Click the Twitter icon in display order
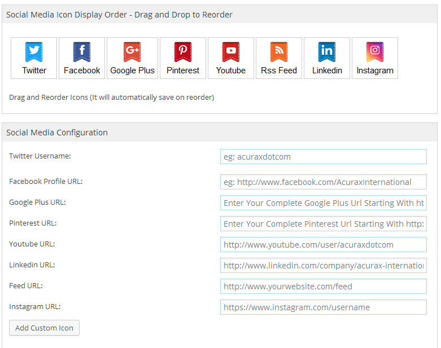This screenshot has height=348, width=441. pyautogui.click(x=34, y=58)
